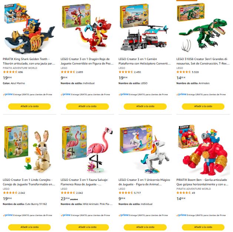The width and height of the screenshot is (233, 232).
Task: Add PIRATIX Boom Ben to the basket
Action: point(203,227)
